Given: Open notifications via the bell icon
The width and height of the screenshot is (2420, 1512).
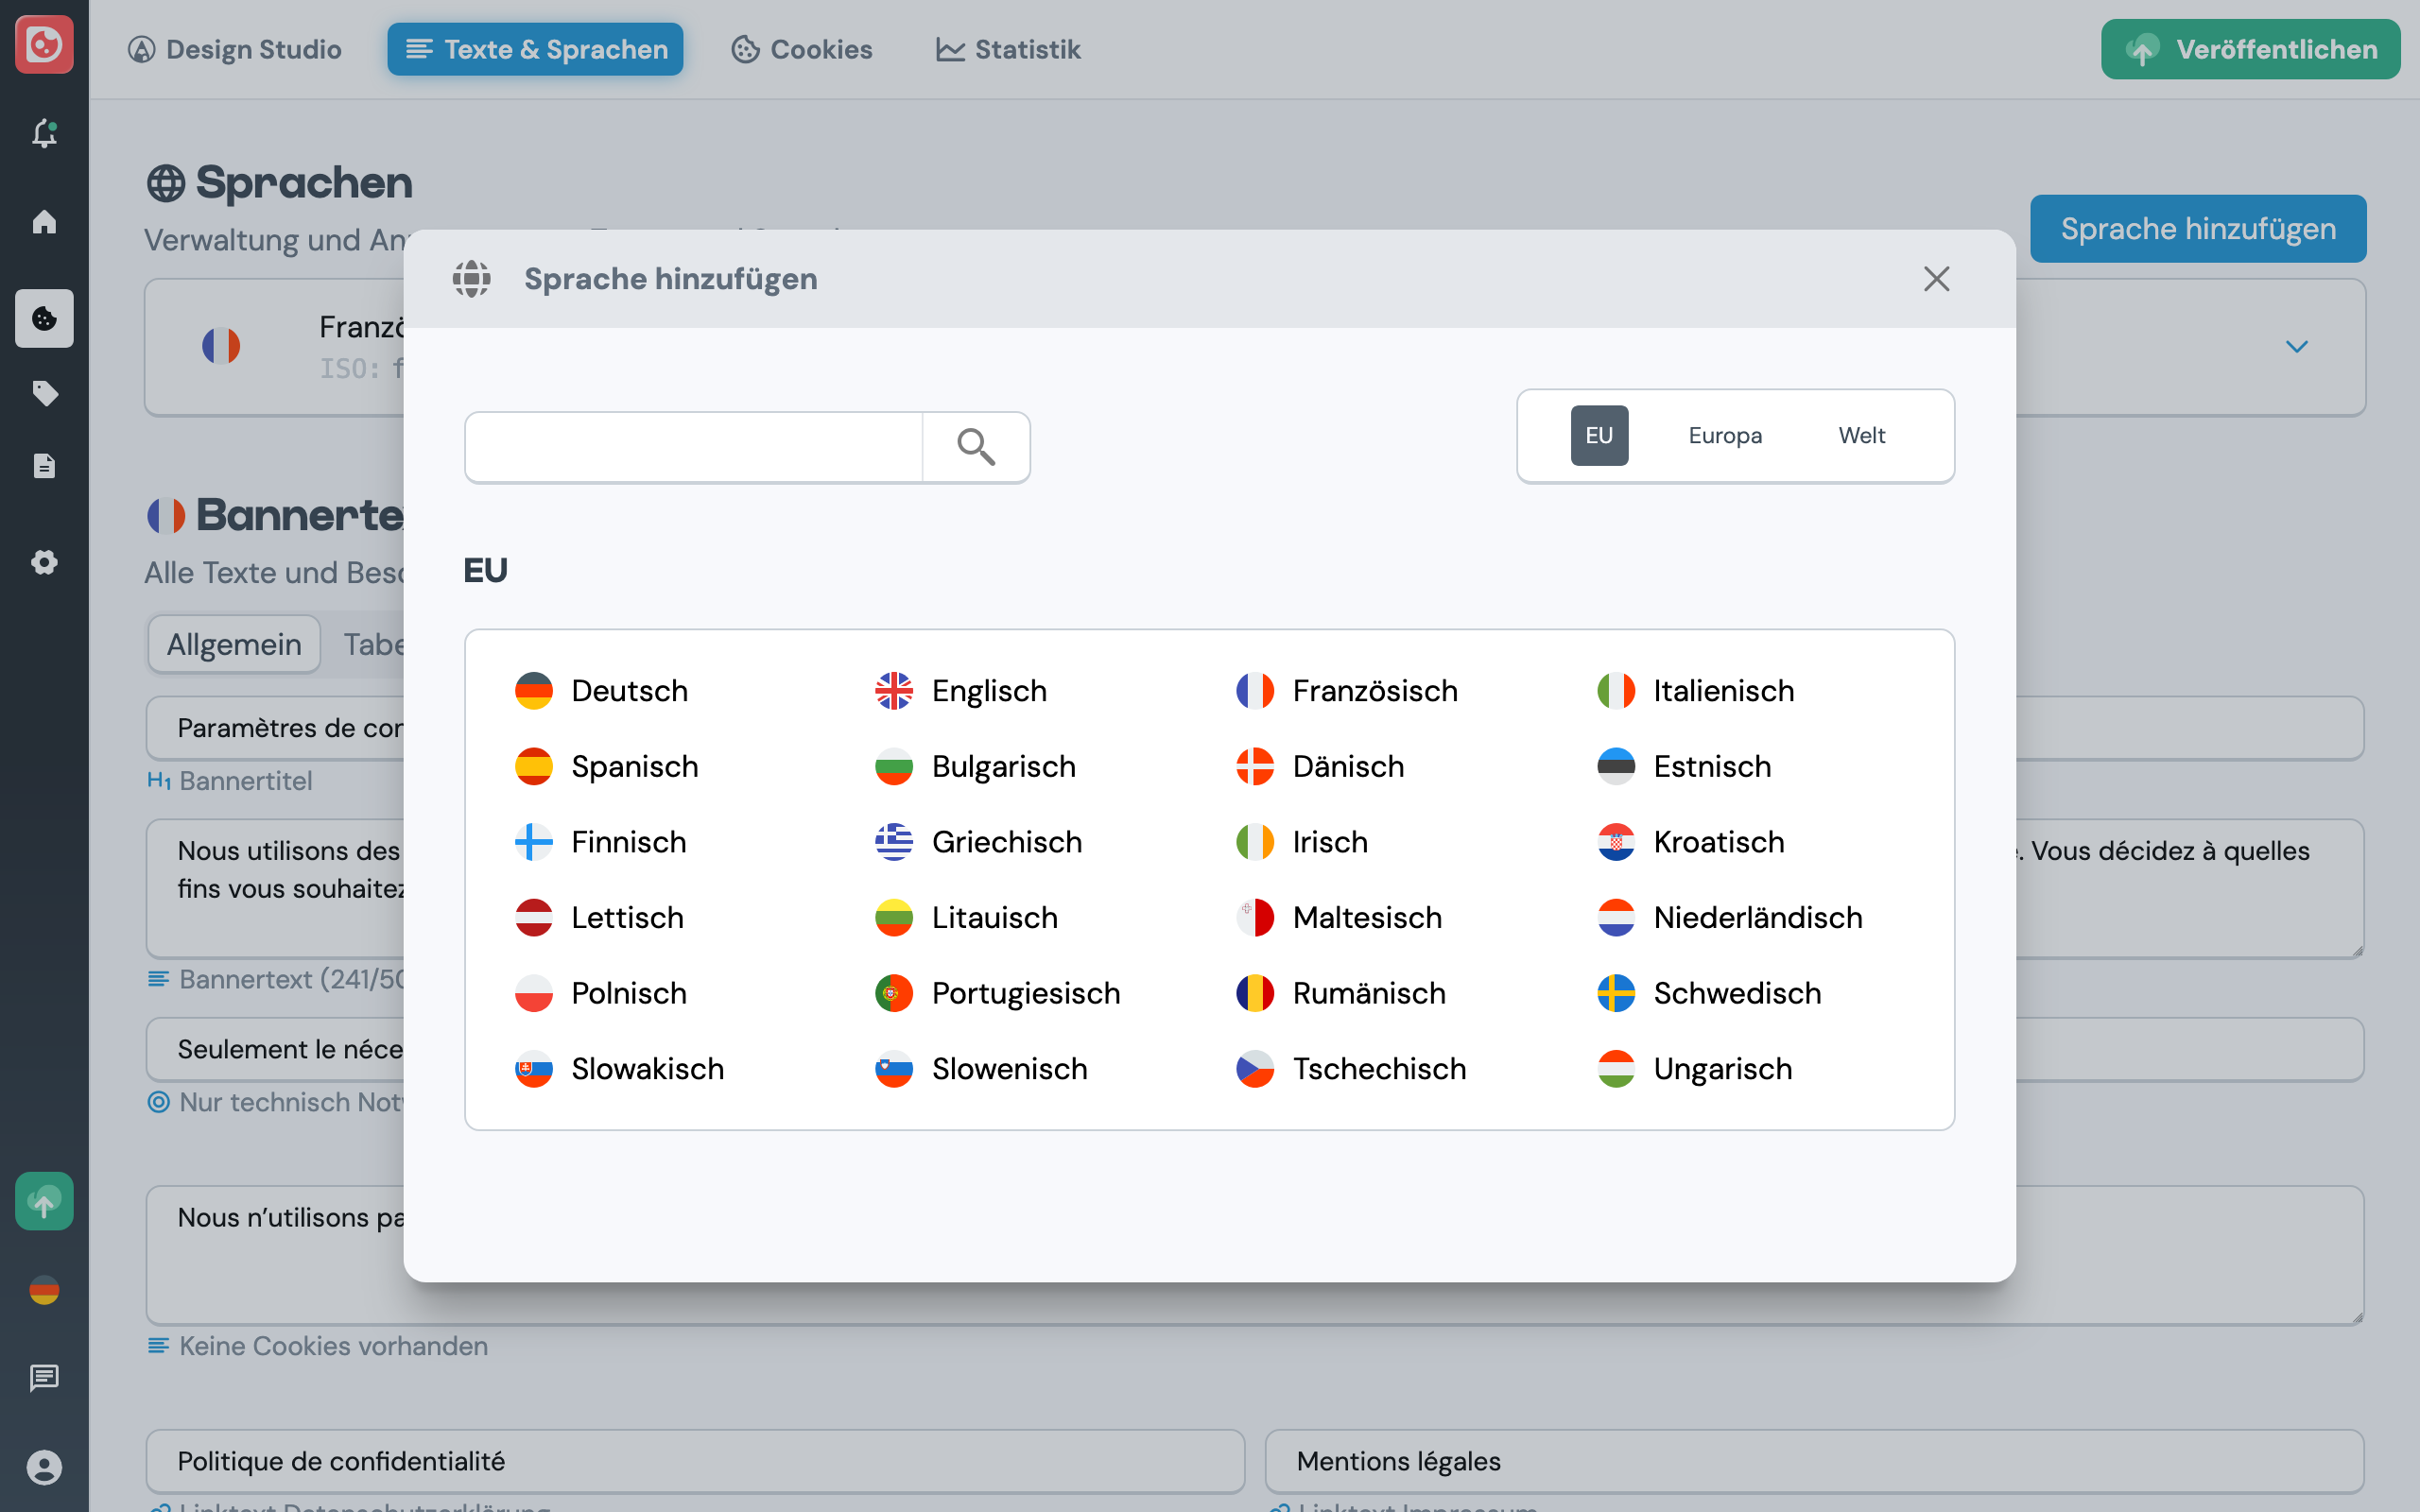Looking at the screenshot, I should coord(44,133).
